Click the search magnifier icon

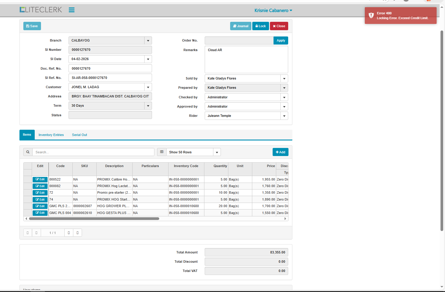pyautogui.click(x=28, y=152)
